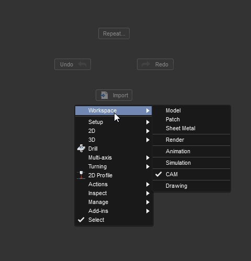Switch to the Simulation workspace
251x261 pixels.
pyautogui.click(x=192, y=163)
